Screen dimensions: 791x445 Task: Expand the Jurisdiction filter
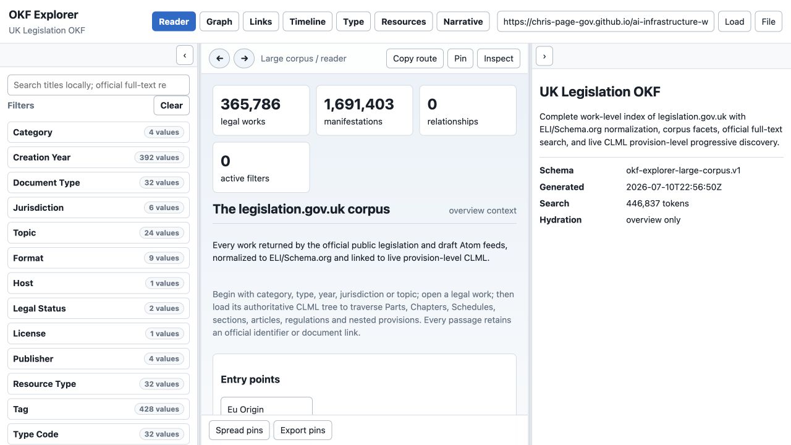[99, 208]
